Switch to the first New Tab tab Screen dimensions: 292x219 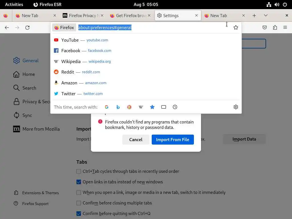tap(36, 15)
